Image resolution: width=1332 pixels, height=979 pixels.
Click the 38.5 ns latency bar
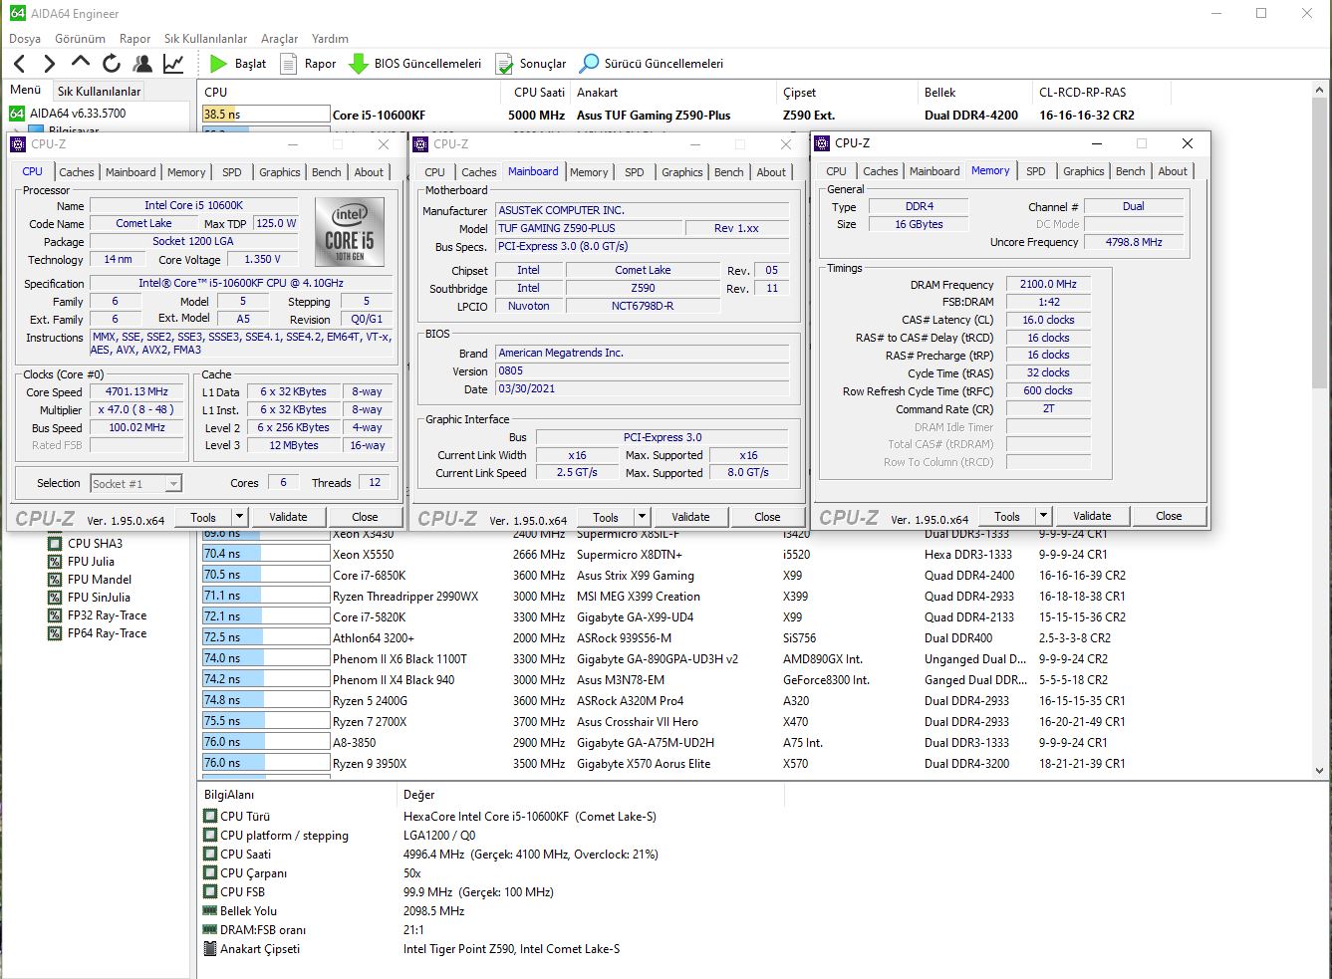(266, 115)
